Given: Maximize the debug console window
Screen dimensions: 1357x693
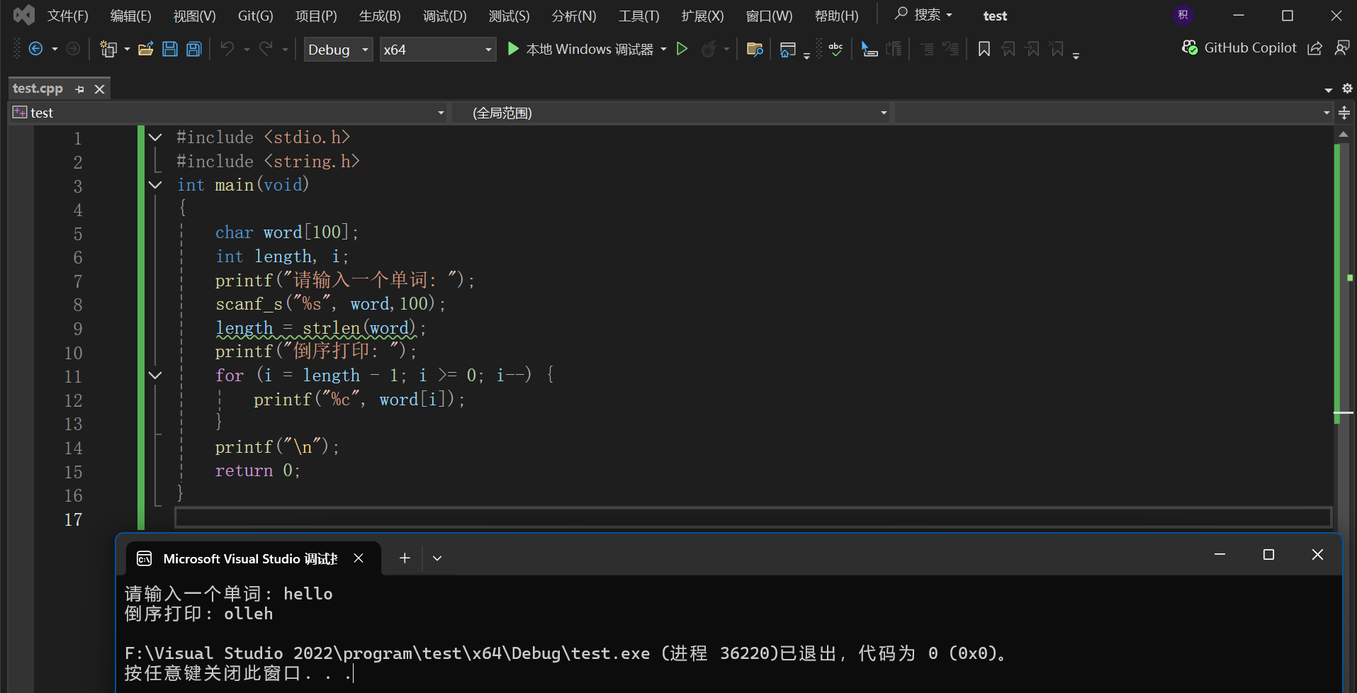Looking at the screenshot, I should (x=1268, y=555).
